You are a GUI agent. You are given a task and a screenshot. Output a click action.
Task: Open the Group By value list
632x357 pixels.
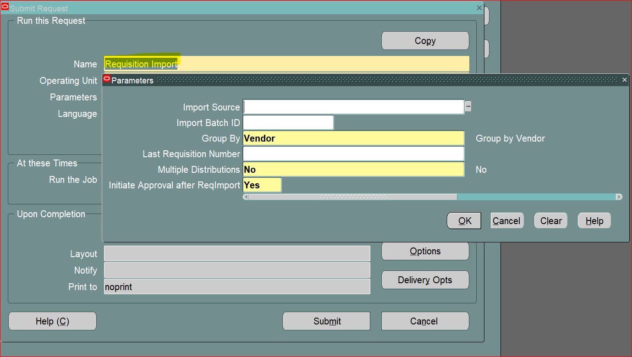[x=353, y=138]
